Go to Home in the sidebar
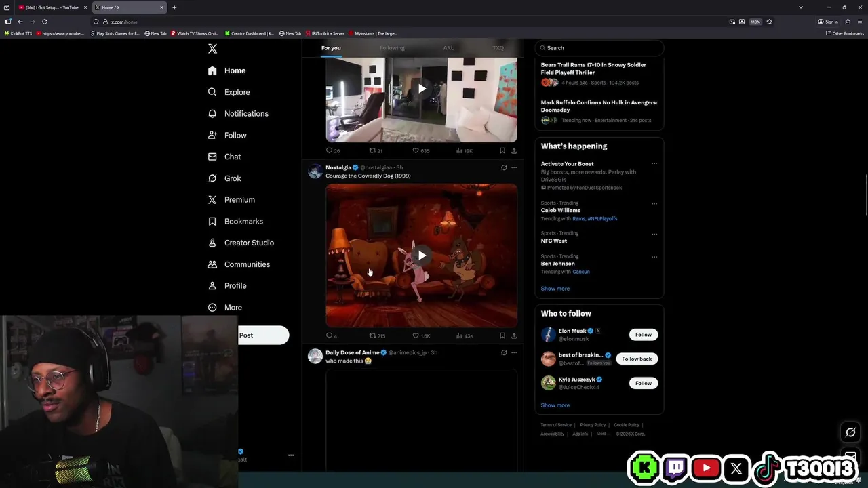The width and height of the screenshot is (868, 488). tap(226, 70)
